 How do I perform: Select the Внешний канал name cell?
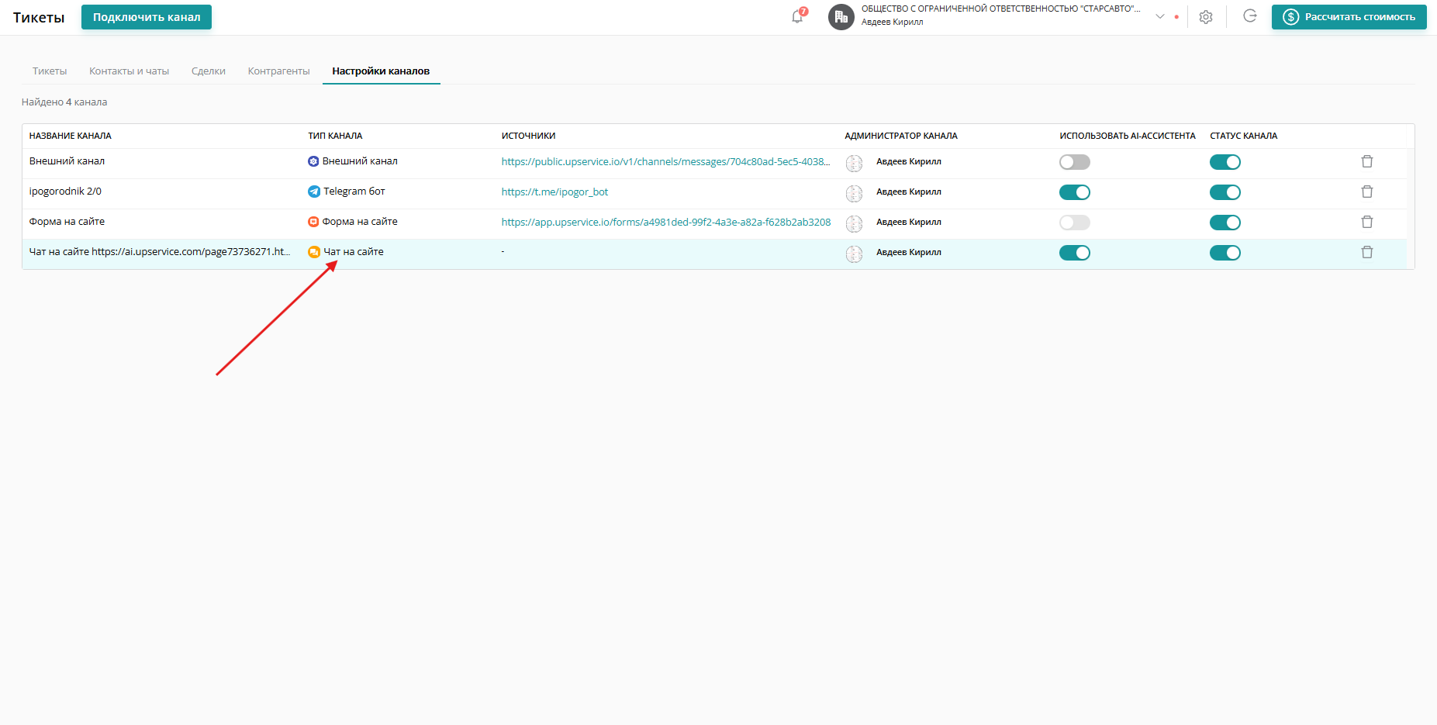67,161
